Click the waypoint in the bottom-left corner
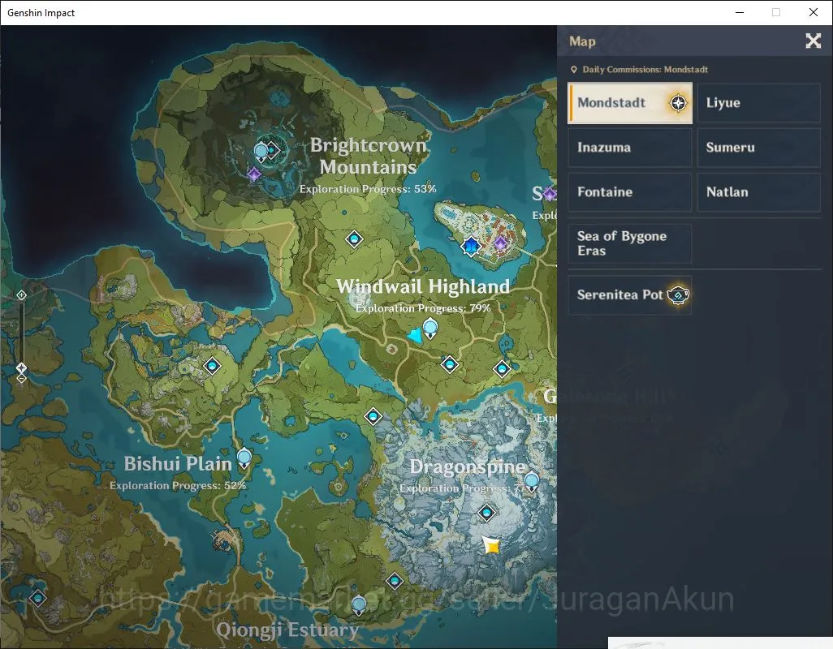The image size is (833, 649). (x=37, y=599)
